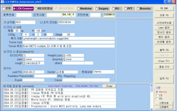Select the Iressa 1주 투여 후 comment line

tap(60, 96)
